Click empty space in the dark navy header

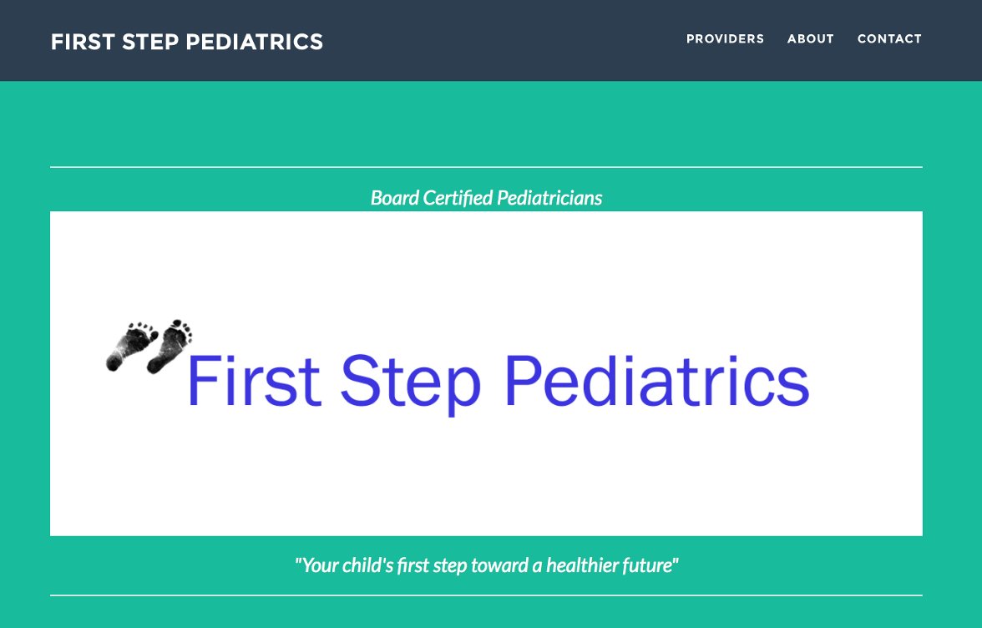click(501, 41)
